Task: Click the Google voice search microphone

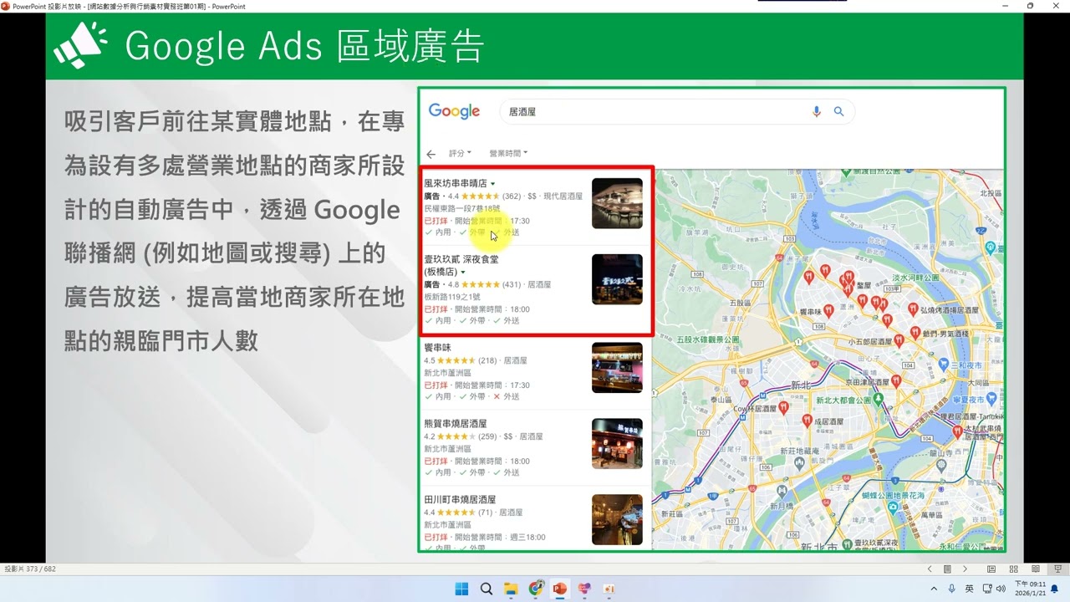Action: (x=817, y=111)
